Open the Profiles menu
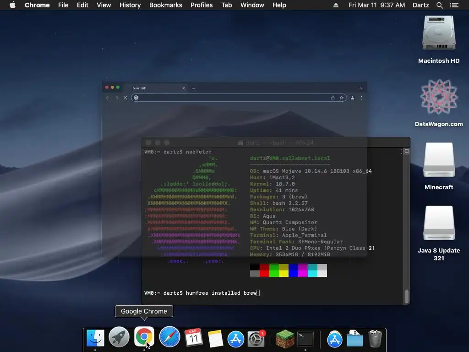Viewport: 469px width, 352px height. click(202, 5)
